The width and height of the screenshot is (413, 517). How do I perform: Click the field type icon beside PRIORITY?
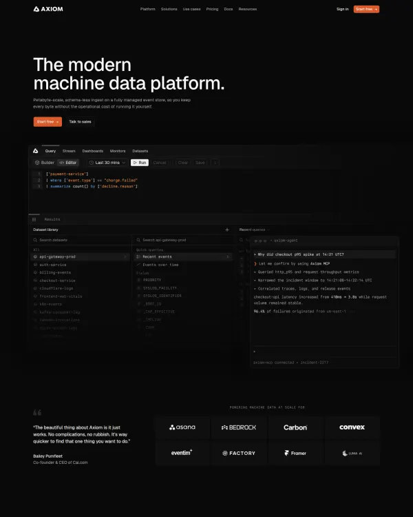pos(138,280)
